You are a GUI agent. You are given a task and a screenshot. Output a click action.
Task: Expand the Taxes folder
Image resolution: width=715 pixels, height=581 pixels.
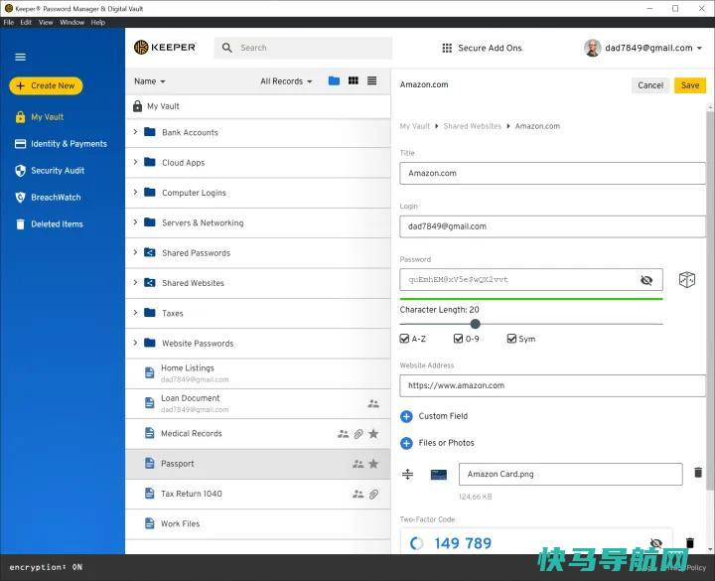135,313
